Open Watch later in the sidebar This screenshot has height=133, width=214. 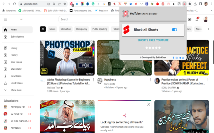tap(17, 69)
